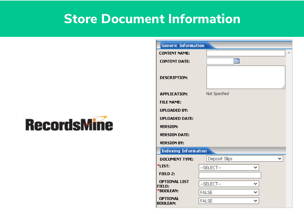Click the Content Date text field
Image resolution: width=304 pixels, height=214 pixels.
click(220, 61)
